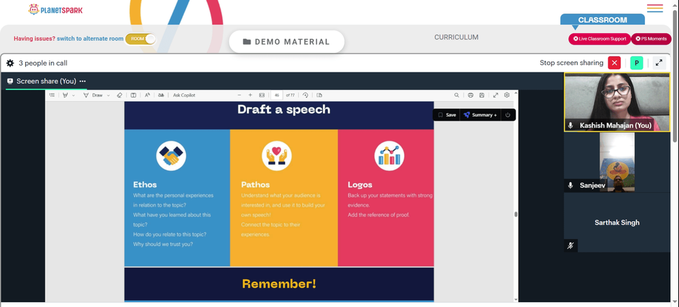The height and width of the screenshot is (307, 679).
Task: Open the Curriculum tab
Action: coord(456,37)
